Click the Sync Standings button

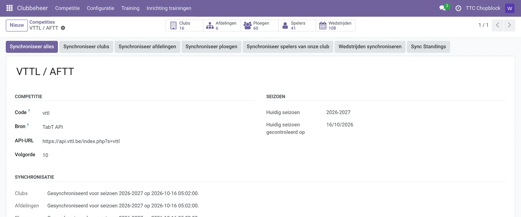428,47
